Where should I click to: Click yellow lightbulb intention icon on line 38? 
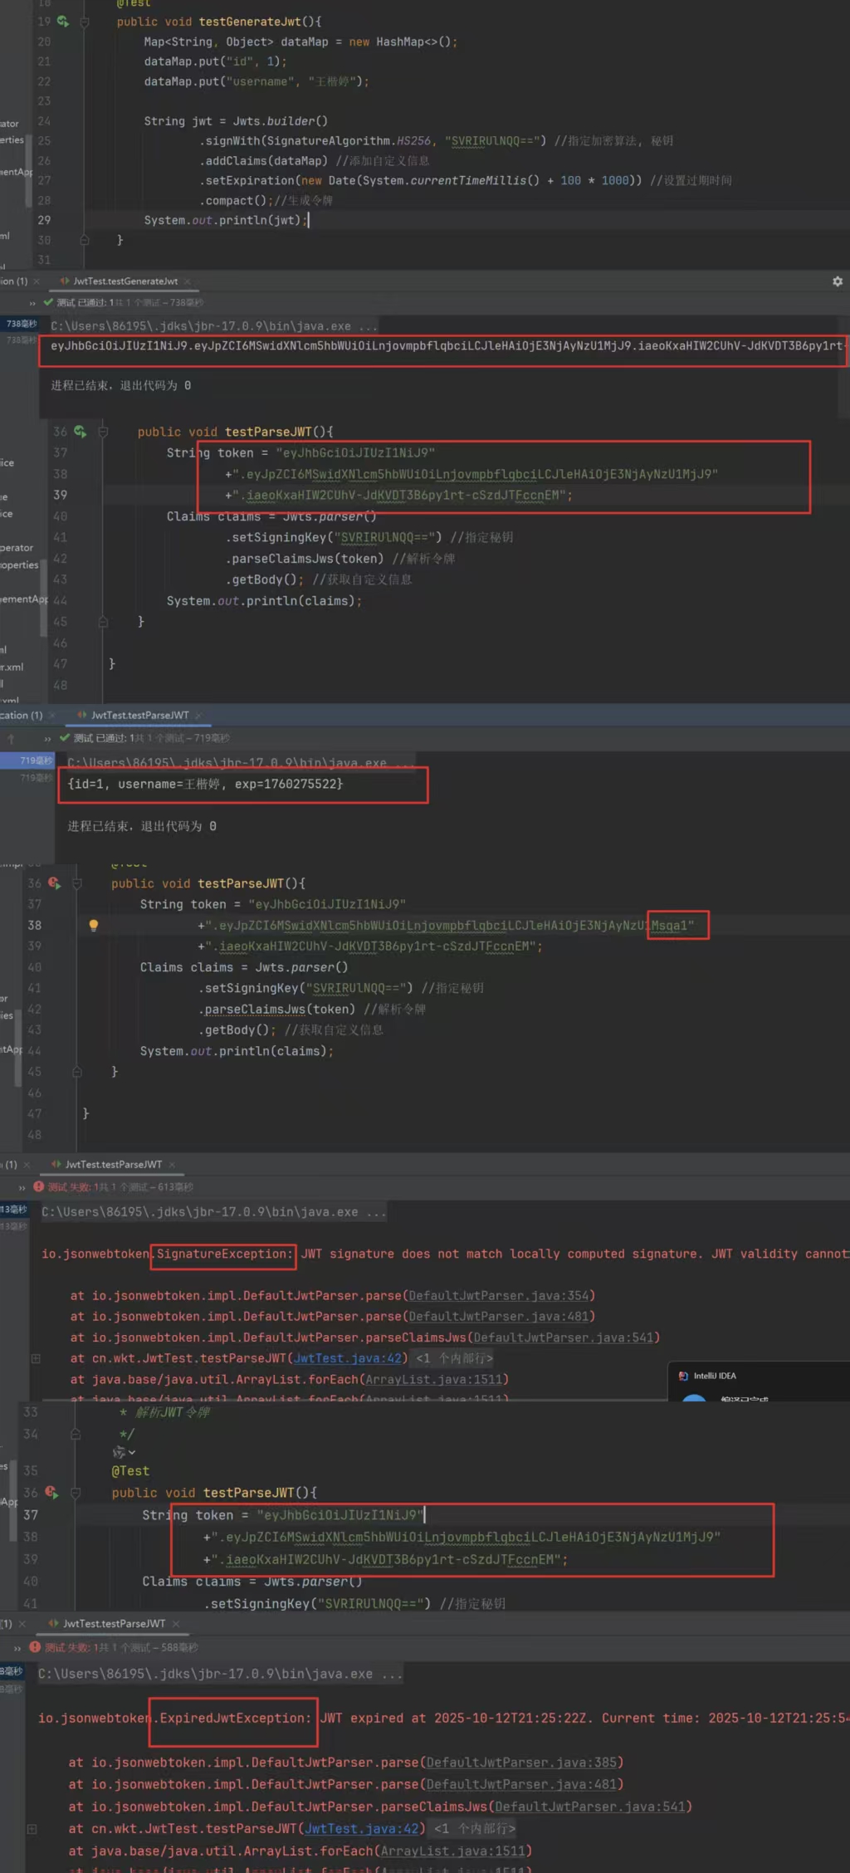point(94,926)
